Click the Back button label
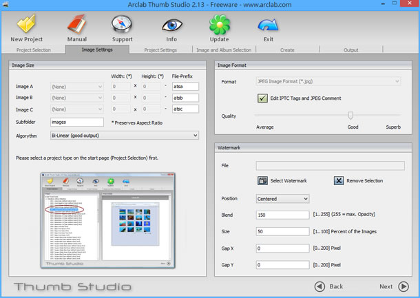The image size is (420, 298). click(336, 286)
